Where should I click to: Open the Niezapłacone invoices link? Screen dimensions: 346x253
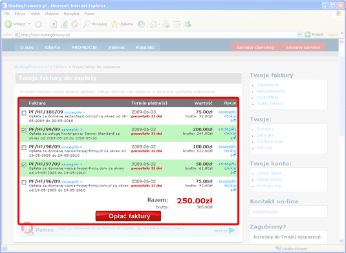pyautogui.click(x=270, y=91)
